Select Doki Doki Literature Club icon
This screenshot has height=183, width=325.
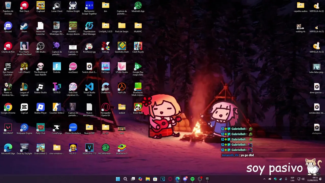[73, 89]
